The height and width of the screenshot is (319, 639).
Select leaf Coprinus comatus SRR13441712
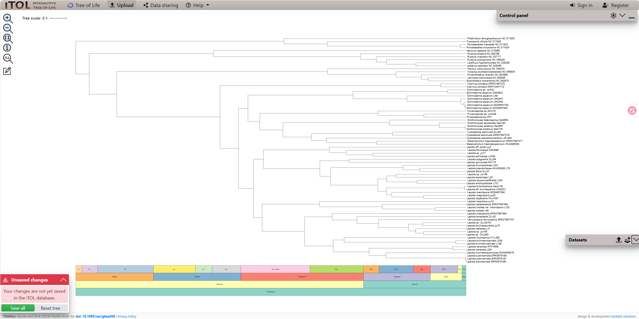pyautogui.click(x=485, y=87)
